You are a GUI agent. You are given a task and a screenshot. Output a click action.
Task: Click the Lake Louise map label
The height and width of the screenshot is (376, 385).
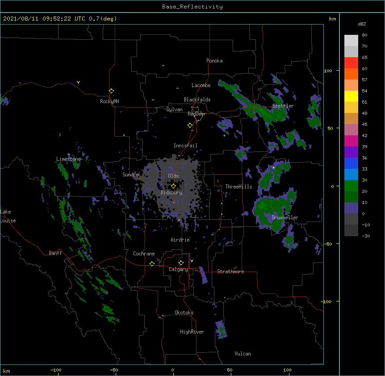(x=8, y=216)
